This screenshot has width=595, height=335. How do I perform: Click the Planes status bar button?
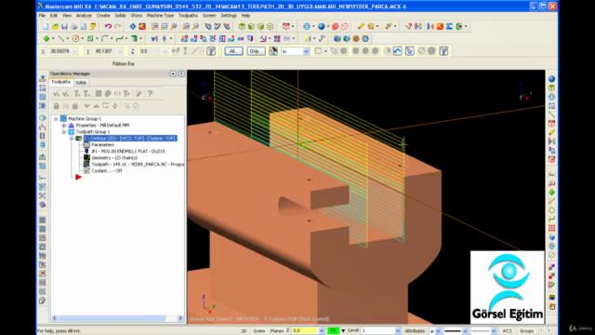click(x=277, y=331)
